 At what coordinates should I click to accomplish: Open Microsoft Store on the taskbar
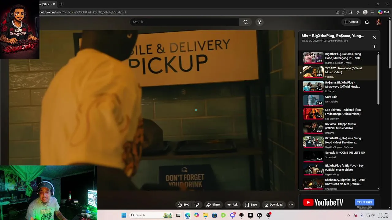tap(214, 215)
